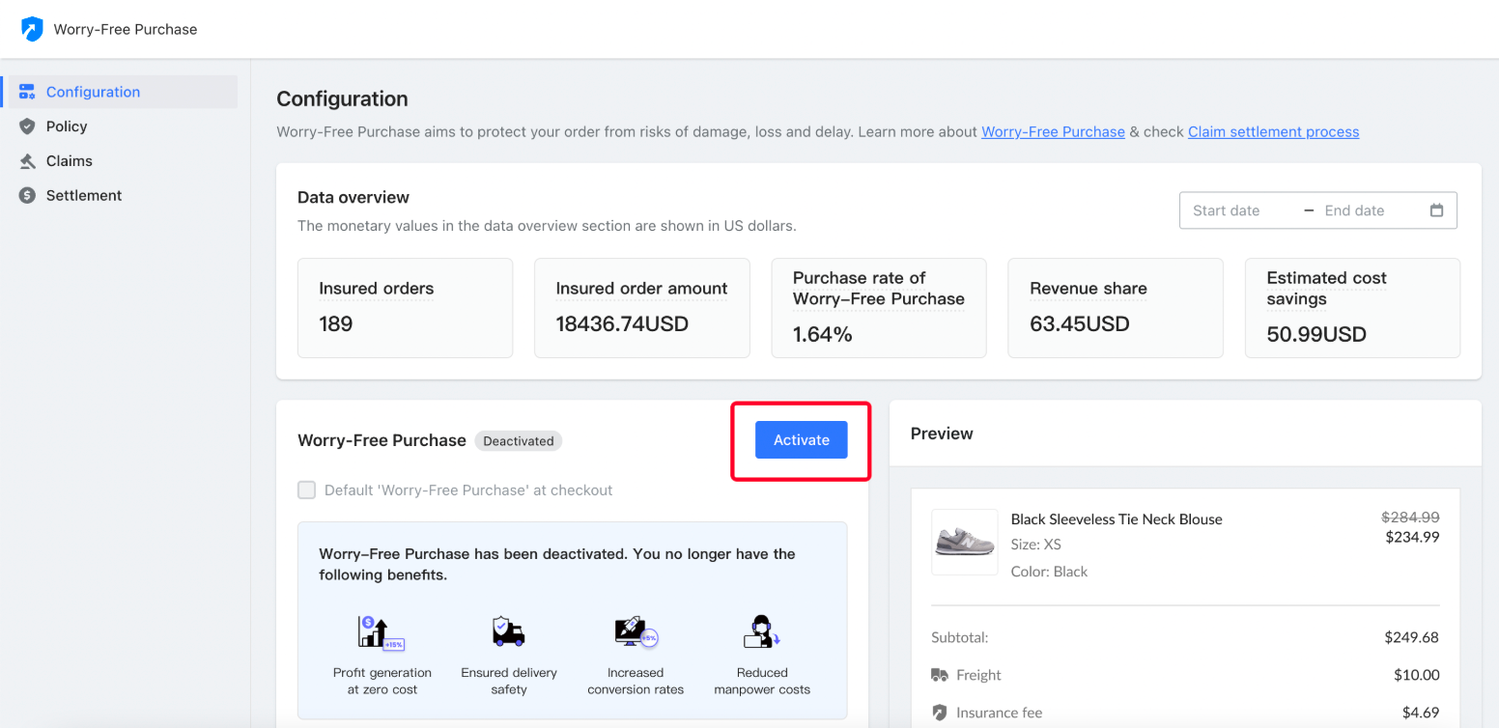Screen dimensions: 1499x728
Task: Click the increased conversion rates icon
Action: [635, 632]
